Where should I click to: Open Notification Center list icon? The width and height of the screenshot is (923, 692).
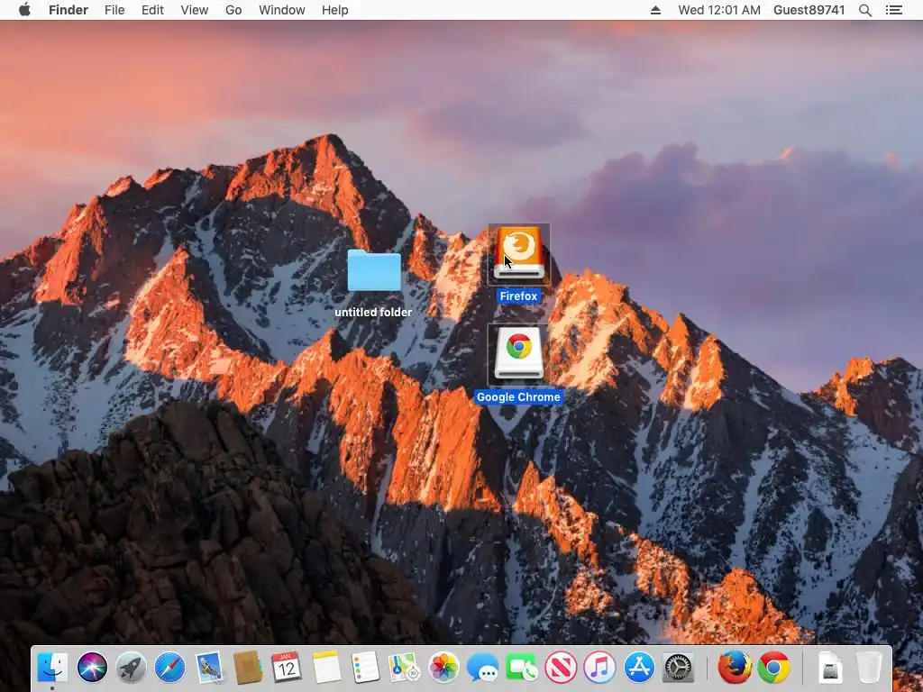click(x=894, y=10)
